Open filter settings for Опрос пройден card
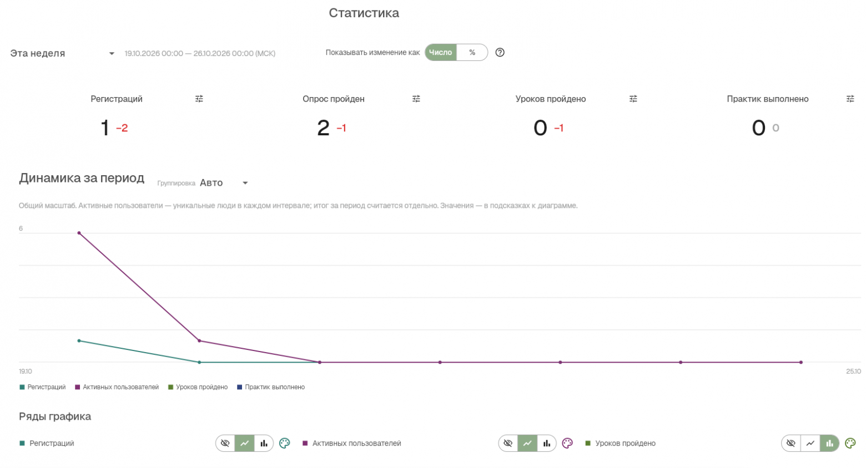The height and width of the screenshot is (468, 866). [416, 99]
